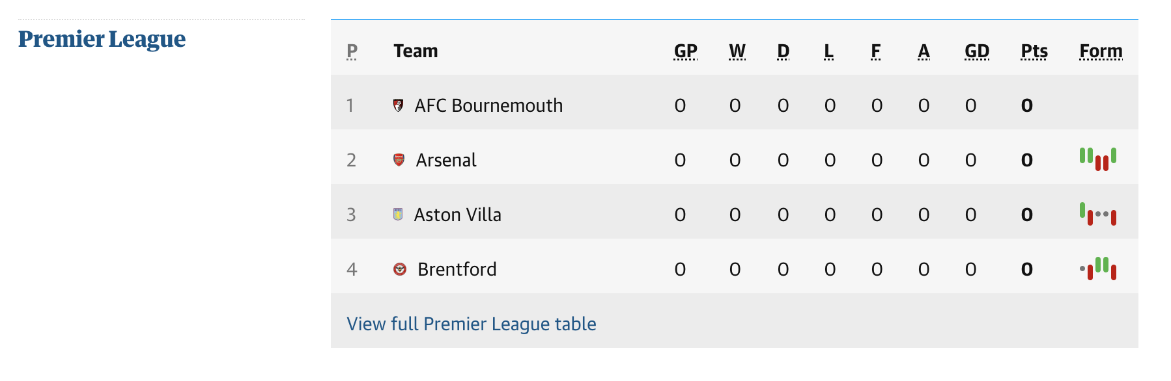Click the W wins column header
This screenshot has height=381, width=1171.
(737, 51)
